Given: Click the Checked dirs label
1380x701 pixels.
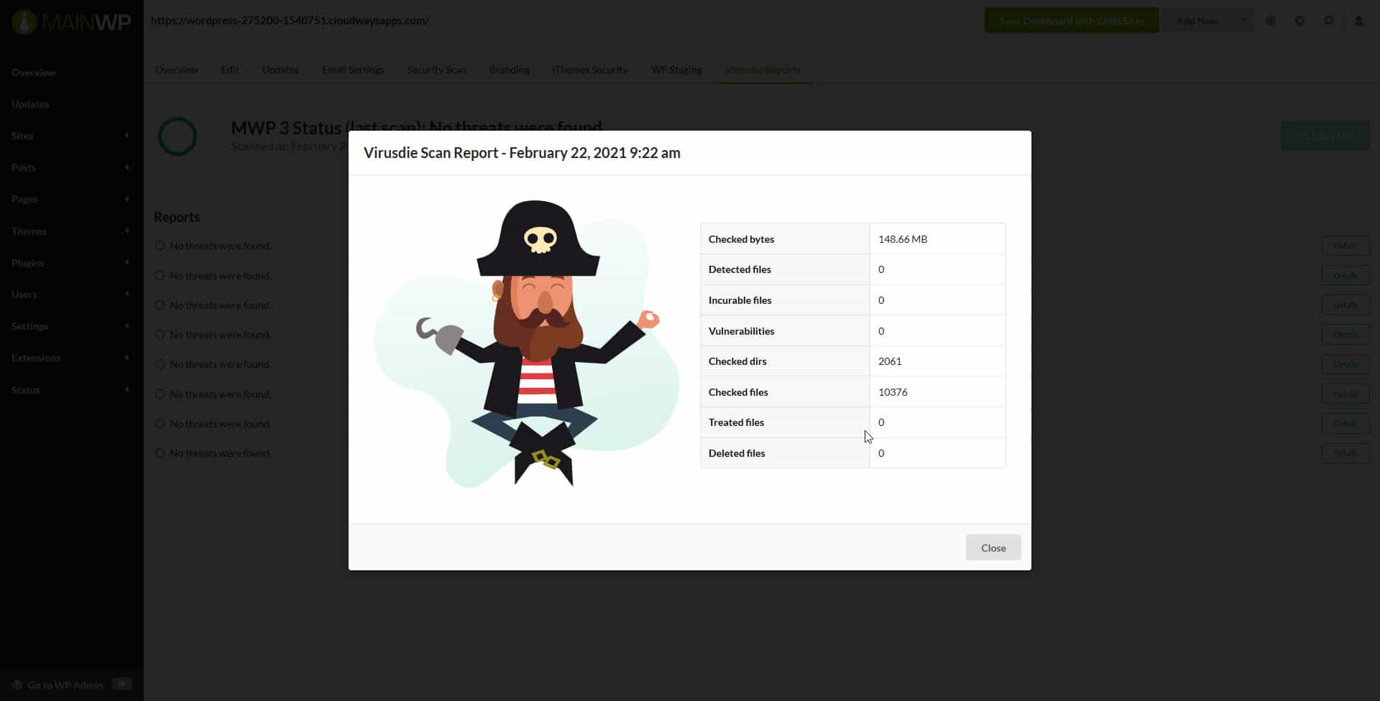Looking at the screenshot, I should point(737,361).
